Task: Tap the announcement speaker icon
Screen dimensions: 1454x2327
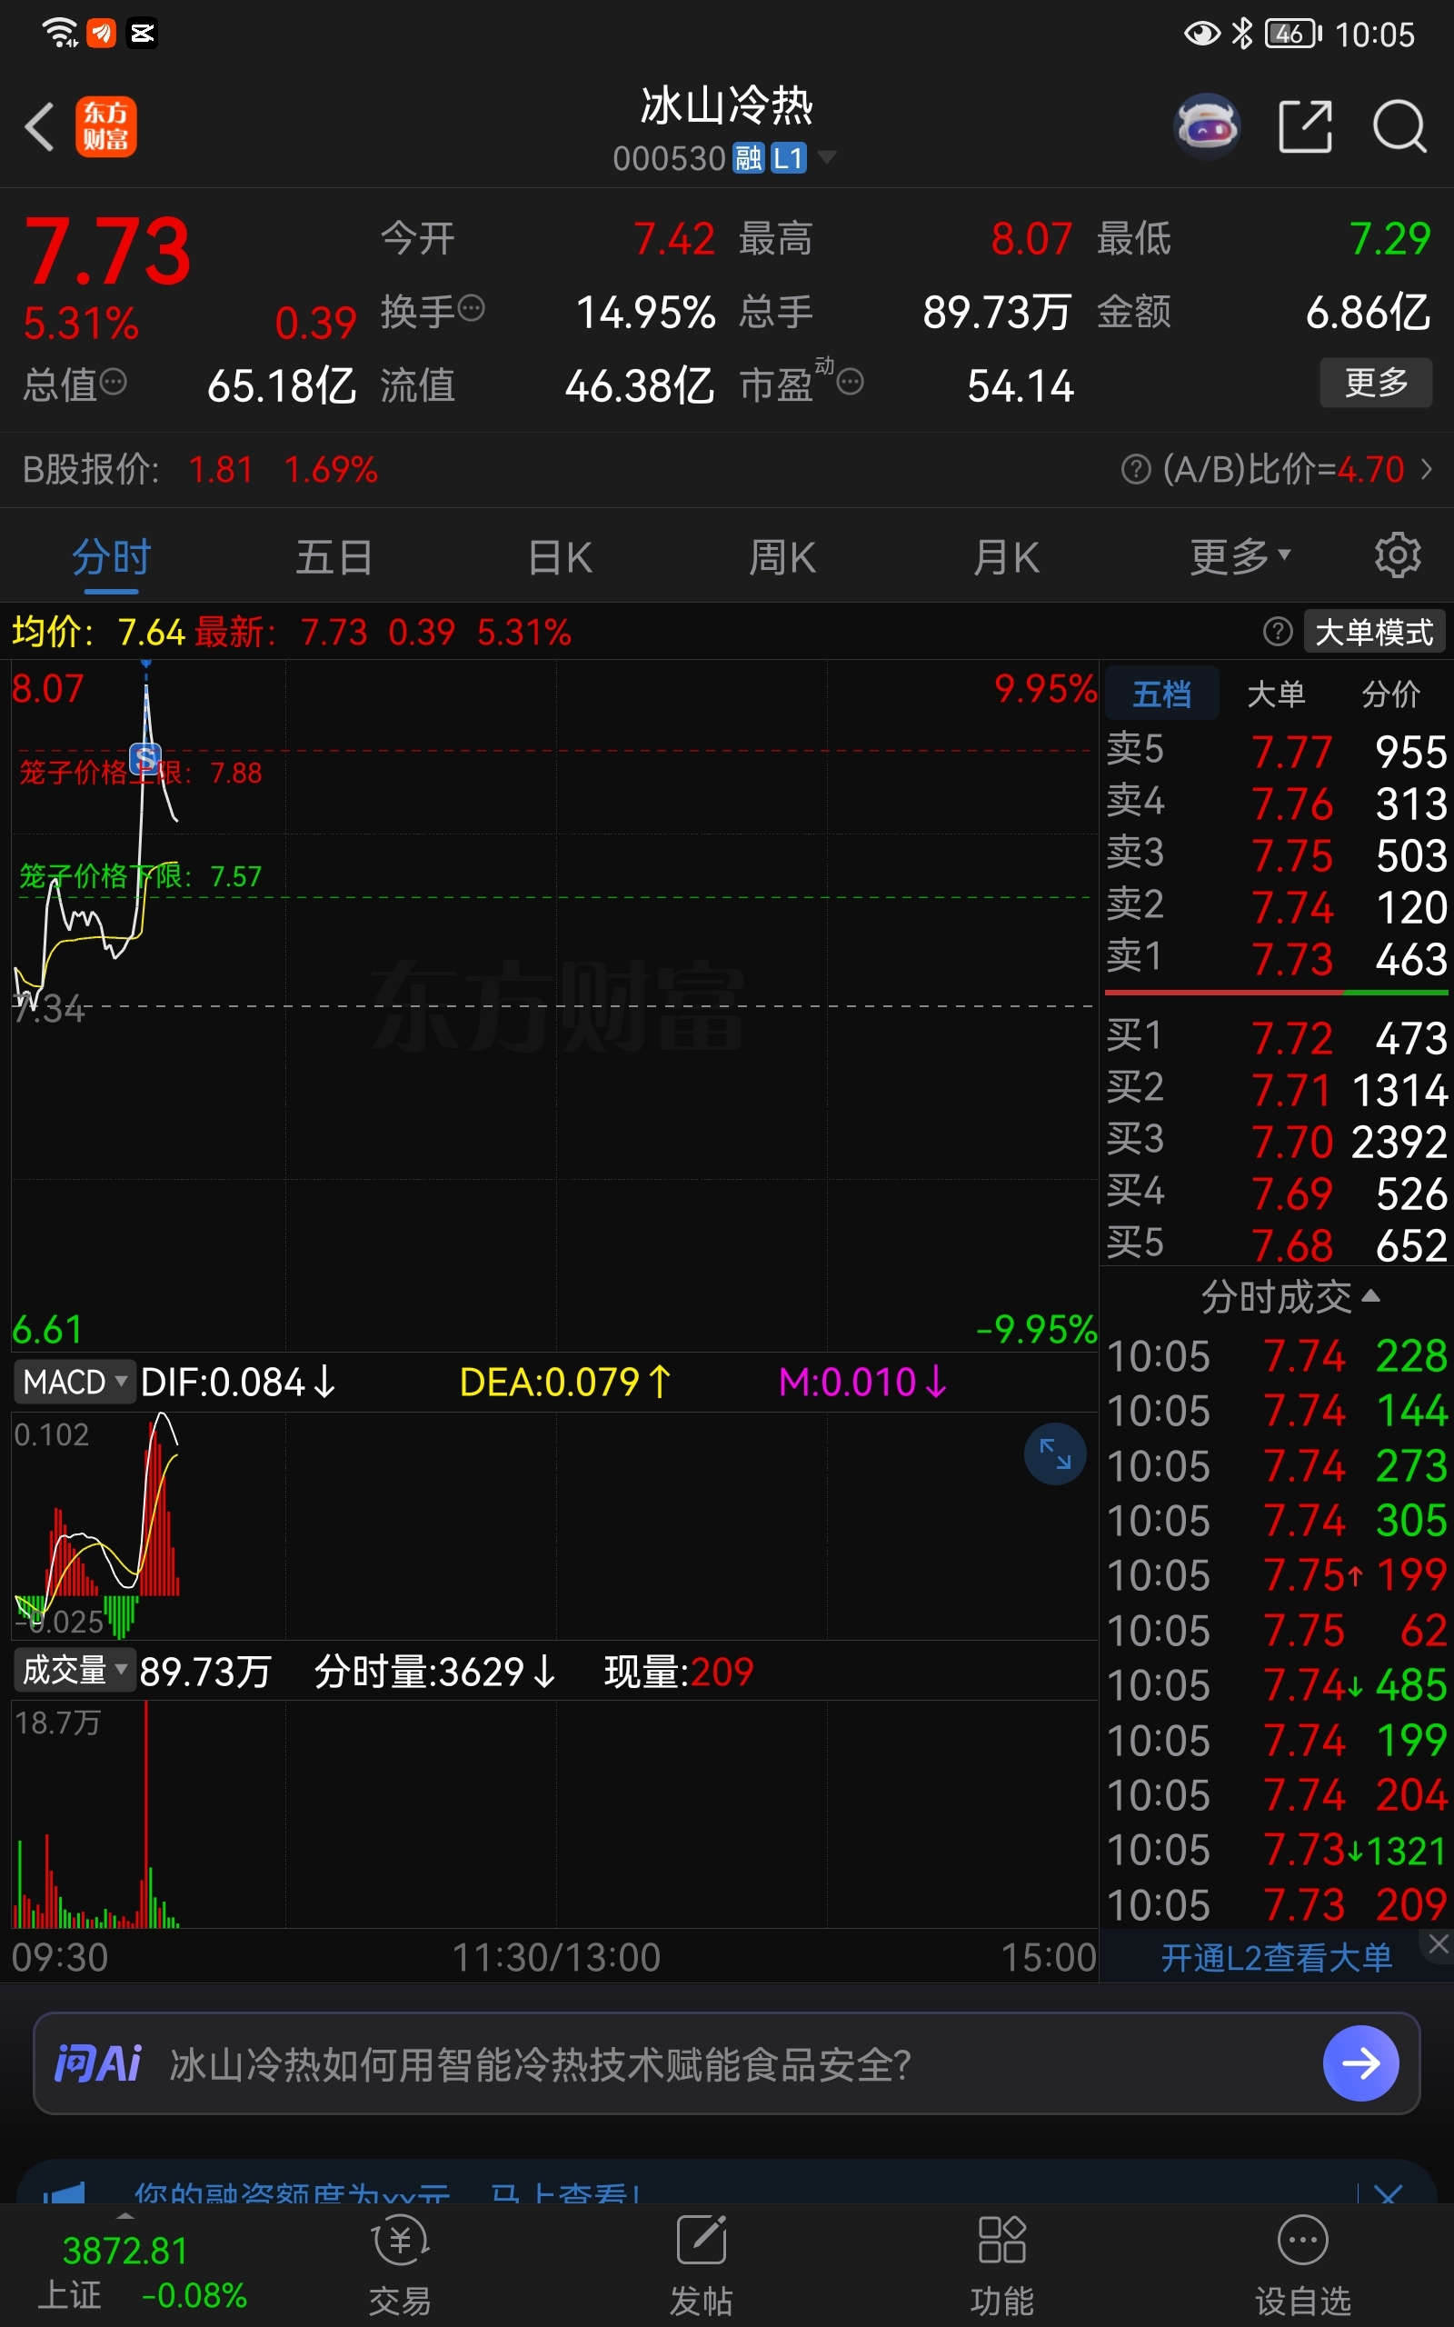Action: 65,2193
